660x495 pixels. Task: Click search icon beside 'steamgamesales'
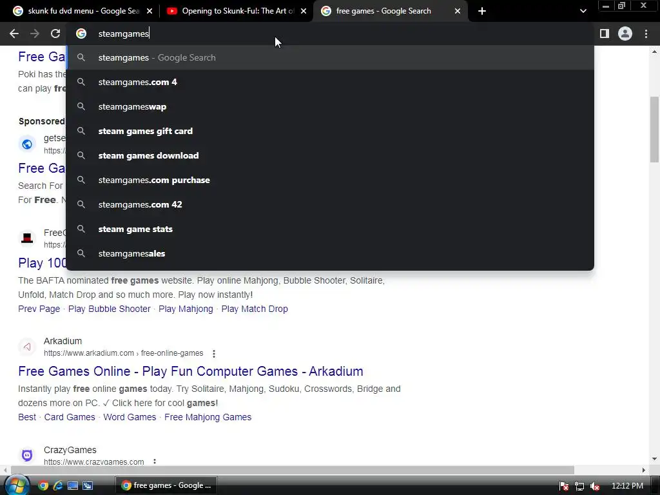[x=81, y=253]
